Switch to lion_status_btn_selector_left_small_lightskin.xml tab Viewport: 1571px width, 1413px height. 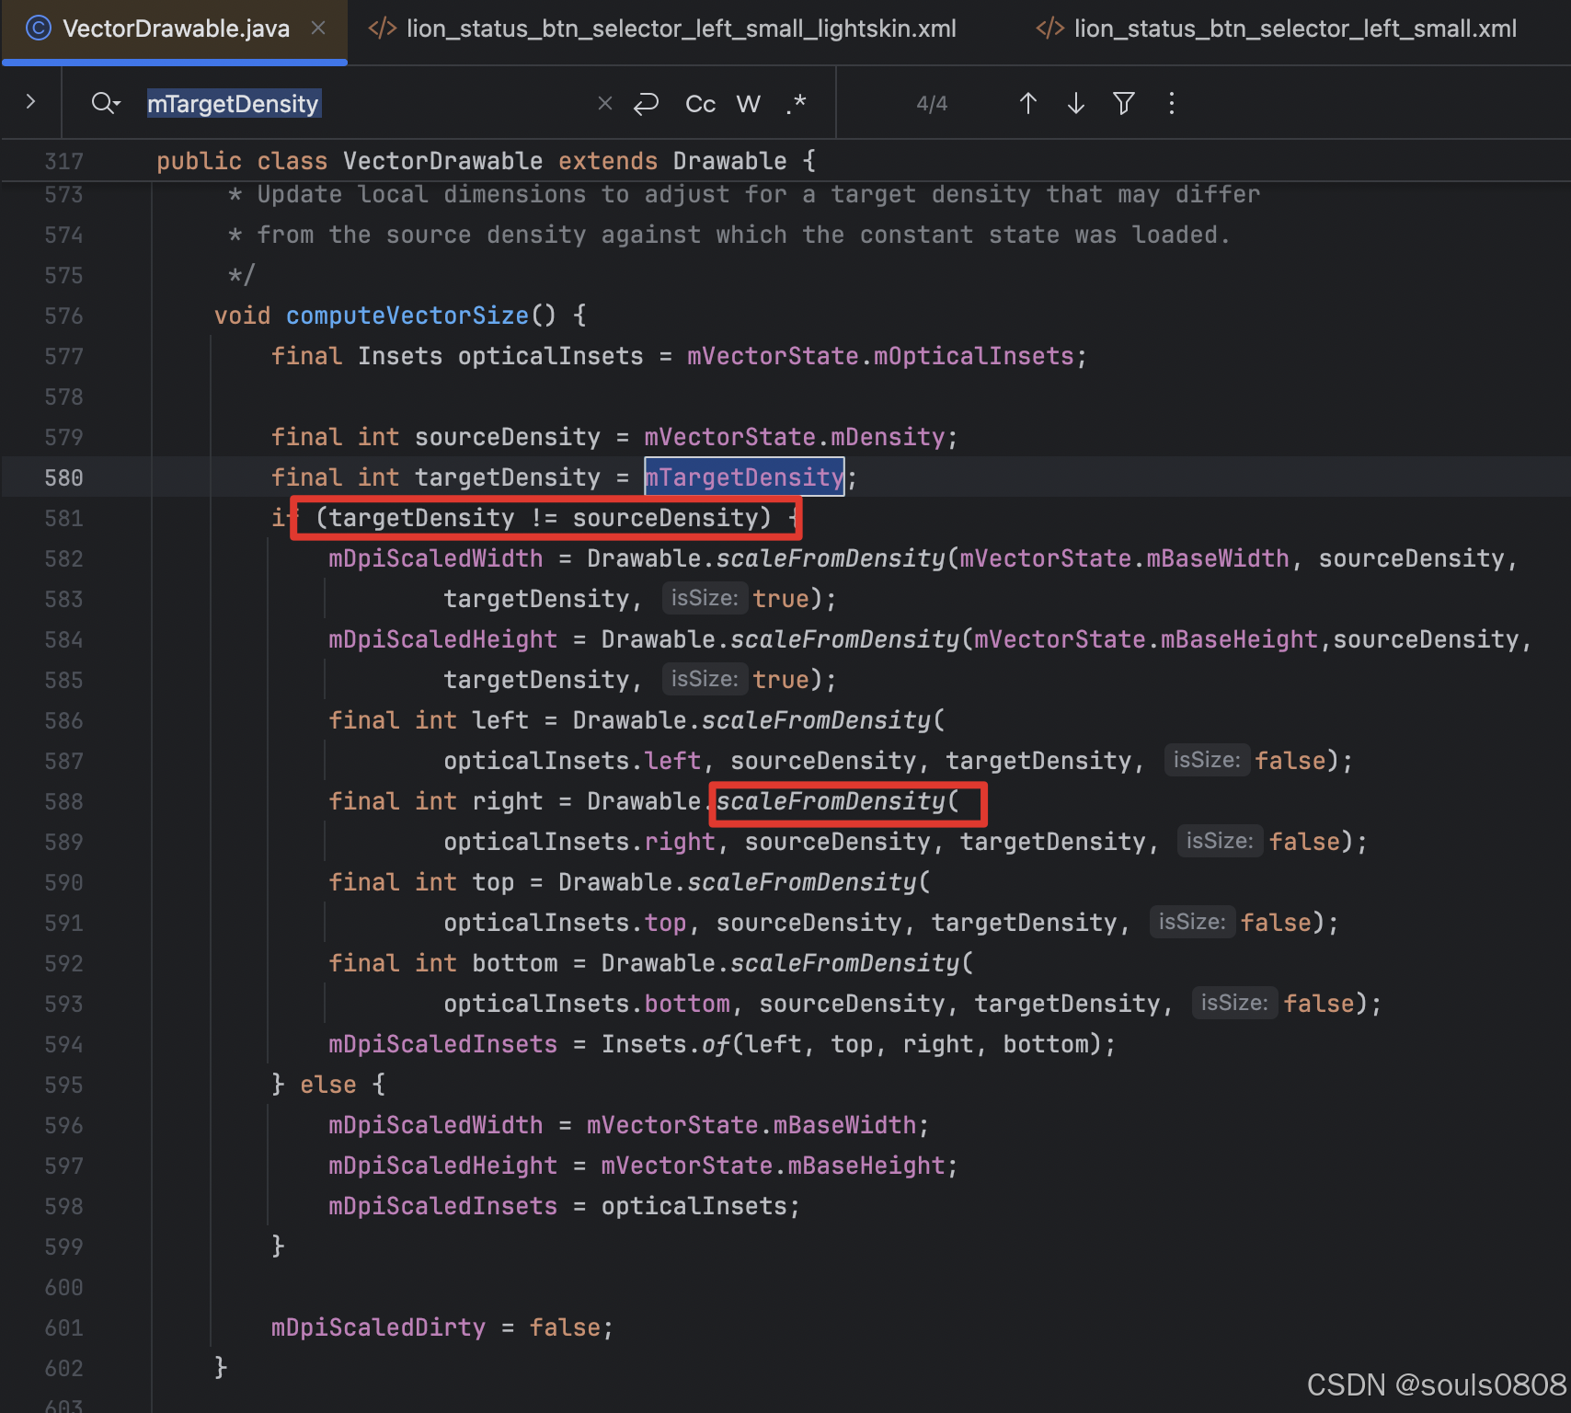point(681,28)
